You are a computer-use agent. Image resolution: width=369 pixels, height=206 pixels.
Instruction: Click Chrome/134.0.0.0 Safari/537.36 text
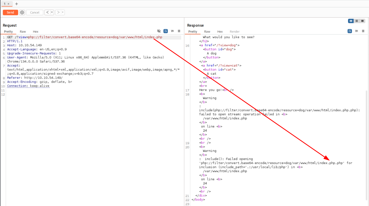click(x=36, y=62)
